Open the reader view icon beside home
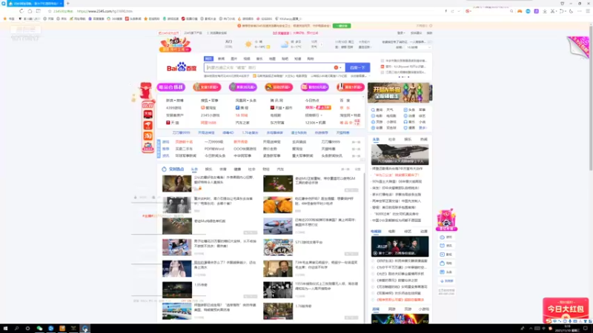 [39, 11]
